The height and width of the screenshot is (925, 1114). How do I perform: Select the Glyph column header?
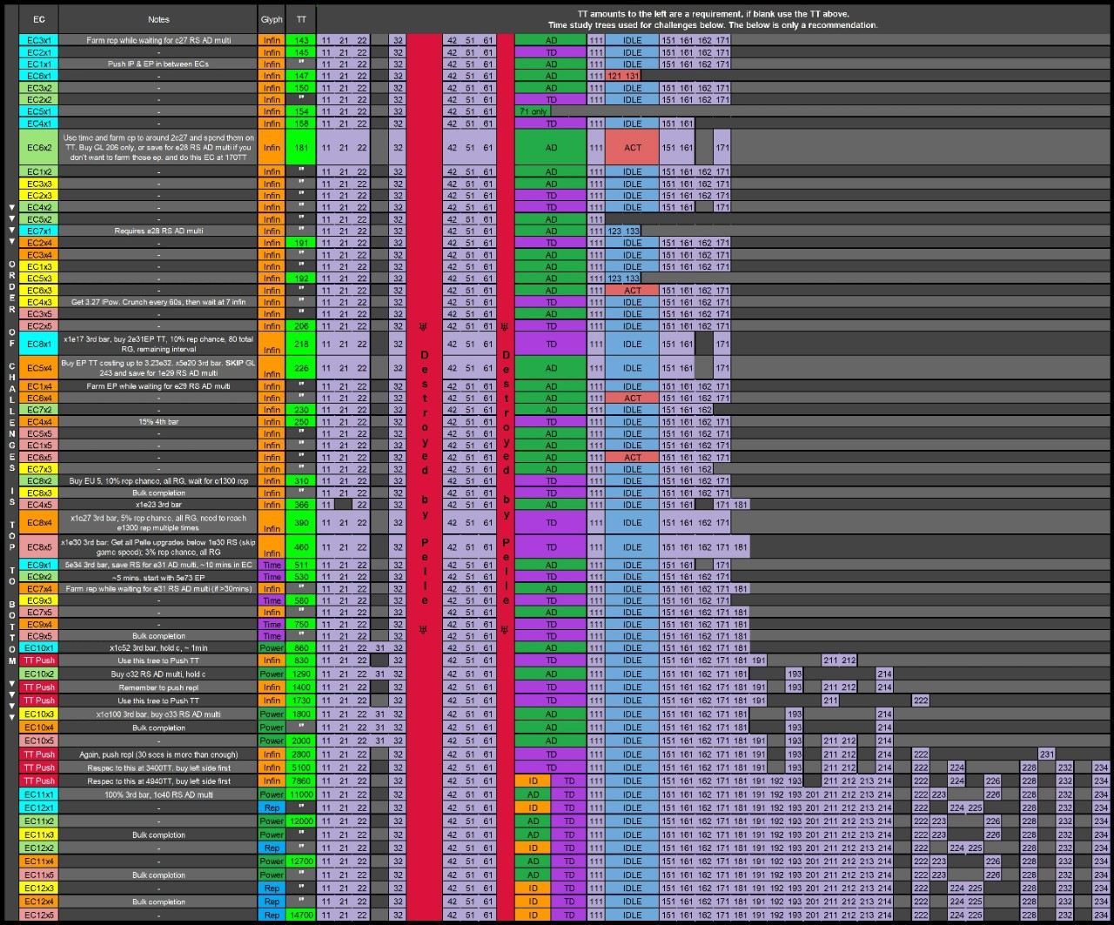(272, 19)
